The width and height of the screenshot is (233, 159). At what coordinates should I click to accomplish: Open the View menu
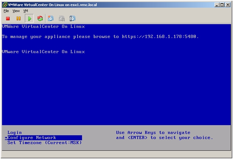point(16,11)
